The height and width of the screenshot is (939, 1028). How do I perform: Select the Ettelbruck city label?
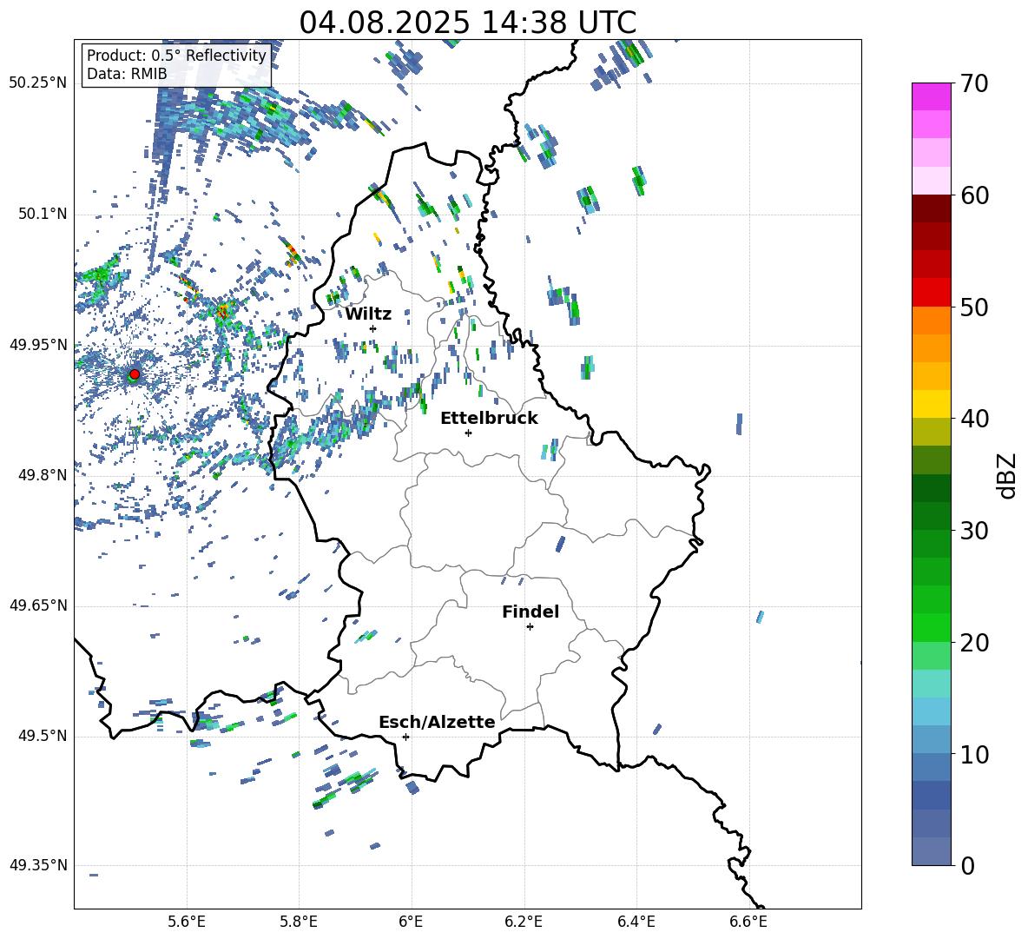pos(489,419)
